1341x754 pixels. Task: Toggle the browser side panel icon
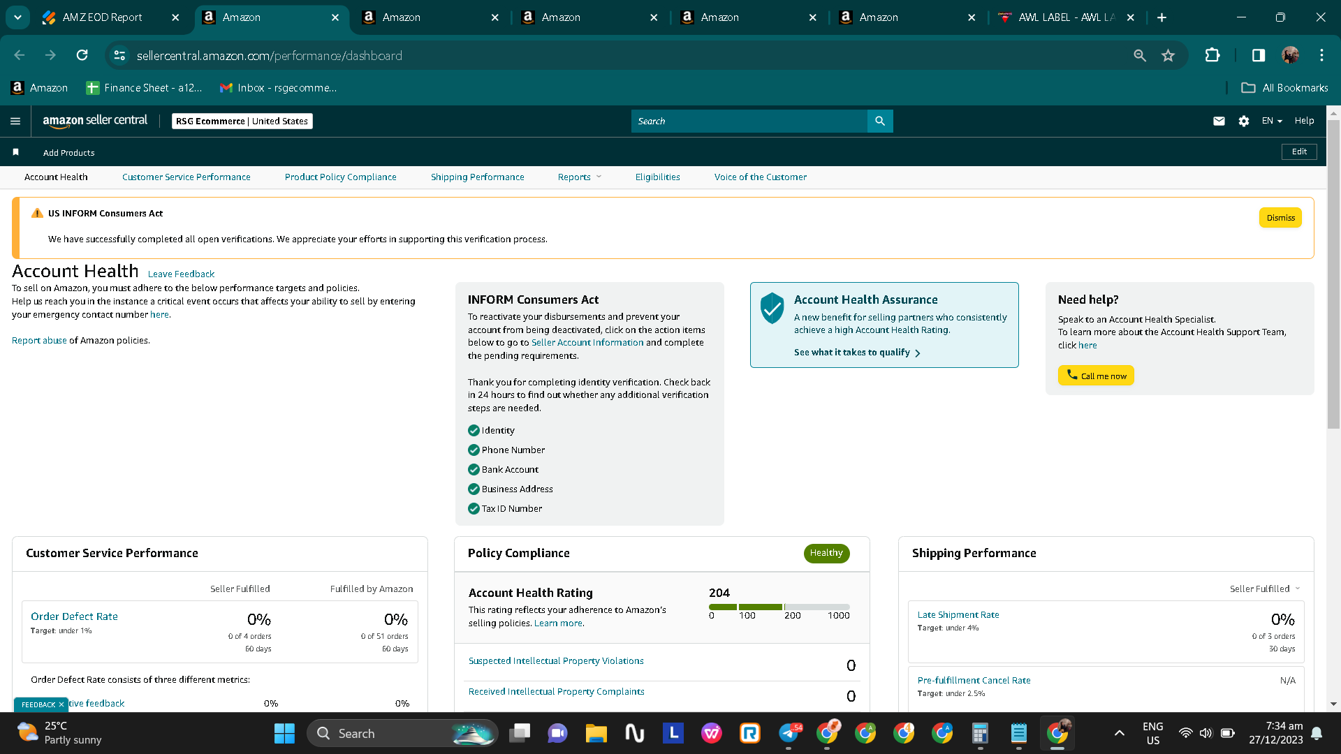coord(1259,55)
